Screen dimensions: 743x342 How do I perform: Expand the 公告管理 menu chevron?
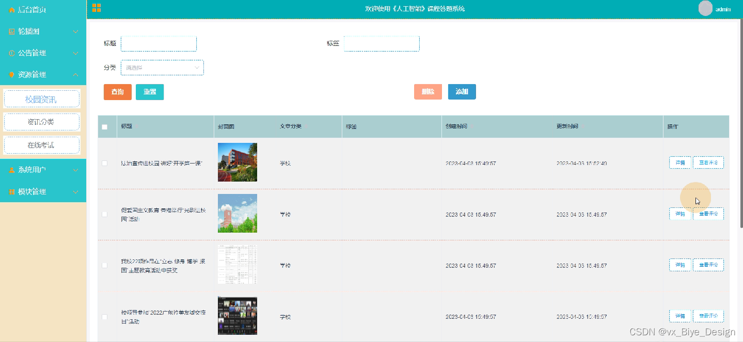pyautogui.click(x=76, y=53)
